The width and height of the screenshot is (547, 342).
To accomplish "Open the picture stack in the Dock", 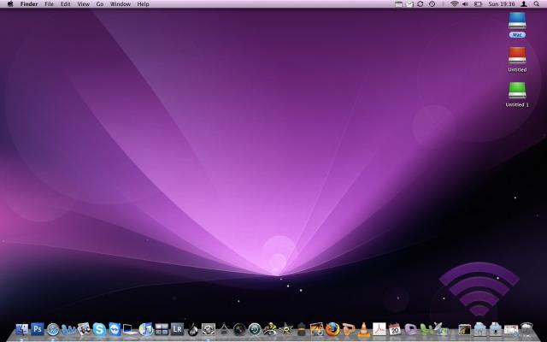I will (465, 329).
